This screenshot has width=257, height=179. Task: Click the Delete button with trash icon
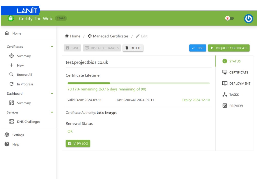coord(133,48)
